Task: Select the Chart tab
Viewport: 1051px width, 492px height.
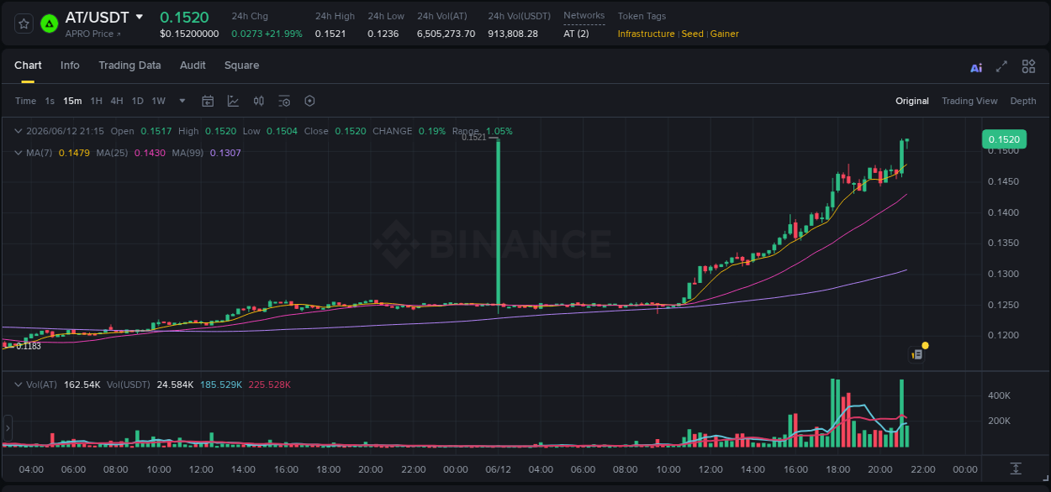Action: [28, 65]
